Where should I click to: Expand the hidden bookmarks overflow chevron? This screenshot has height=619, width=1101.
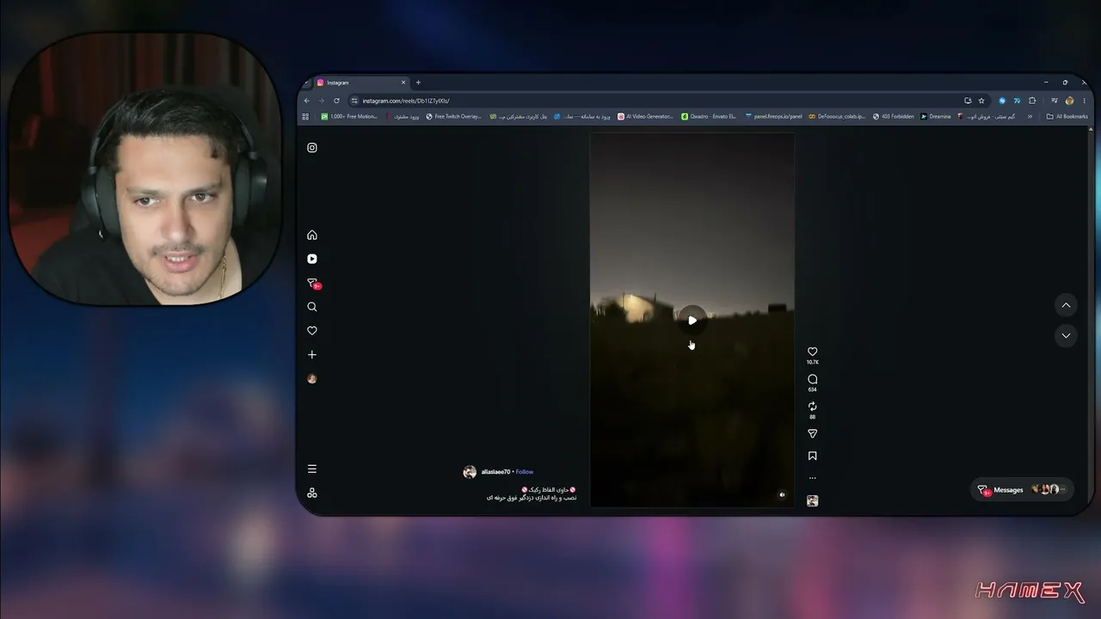tap(1030, 117)
